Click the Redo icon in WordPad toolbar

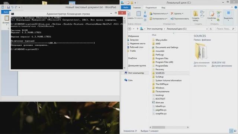16,7
